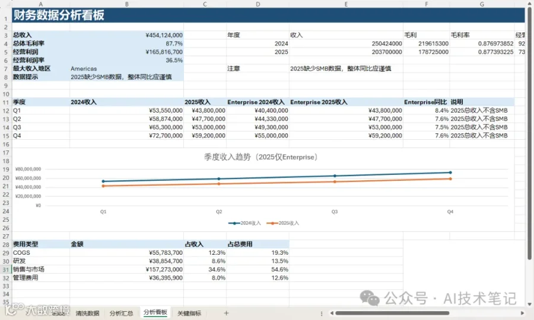Switch to the 分析汇总 sheet tab
The width and height of the screenshot is (534, 320).
pos(121,313)
